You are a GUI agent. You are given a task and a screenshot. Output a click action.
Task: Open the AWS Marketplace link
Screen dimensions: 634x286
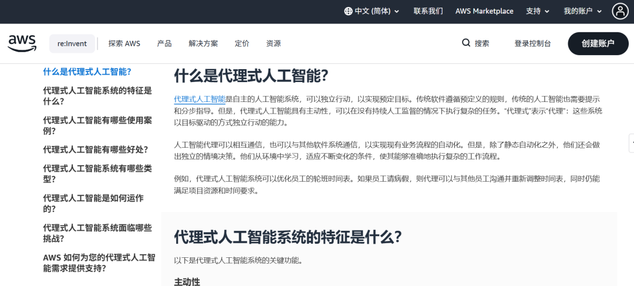pos(484,11)
